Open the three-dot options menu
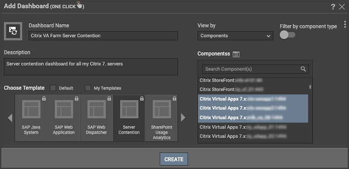 pos(345,24)
